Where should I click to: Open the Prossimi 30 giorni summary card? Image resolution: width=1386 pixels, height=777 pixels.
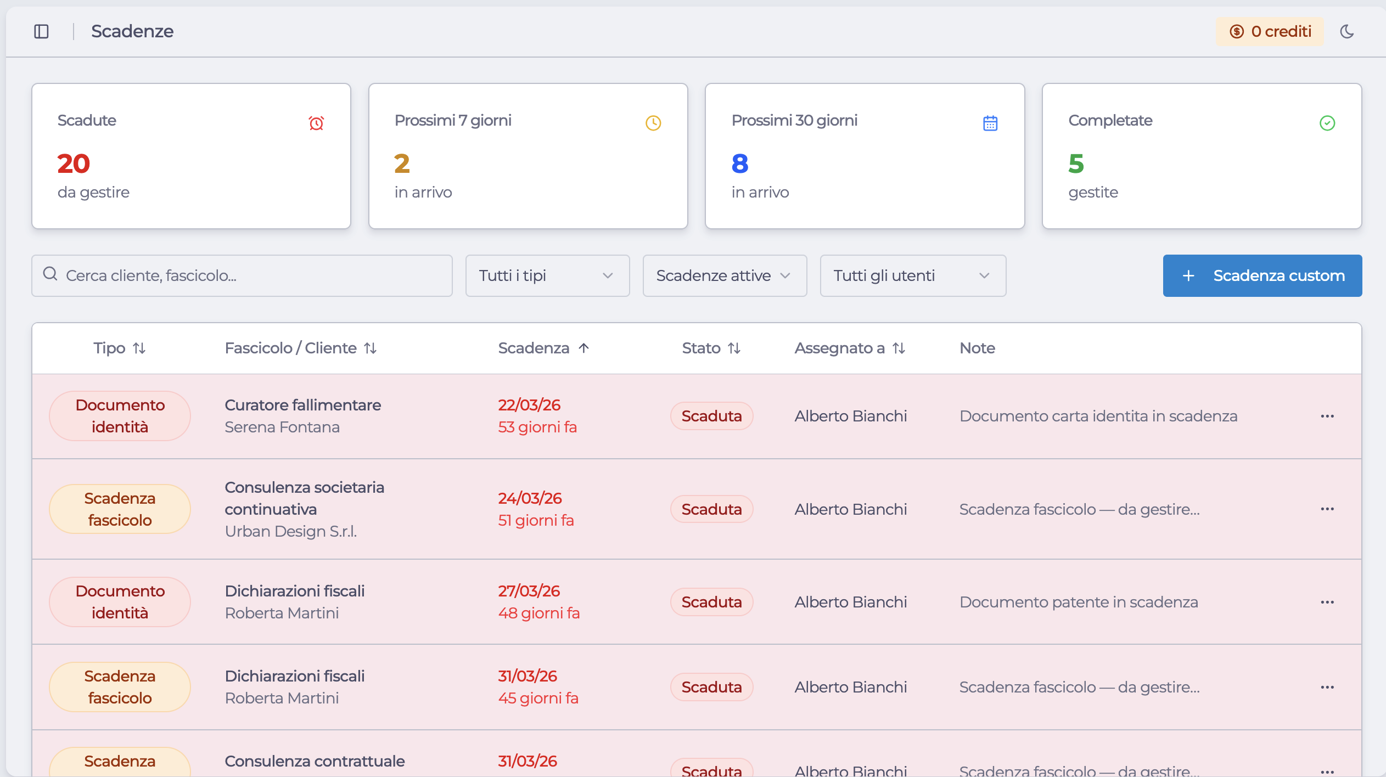pyautogui.click(x=865, y=156)
